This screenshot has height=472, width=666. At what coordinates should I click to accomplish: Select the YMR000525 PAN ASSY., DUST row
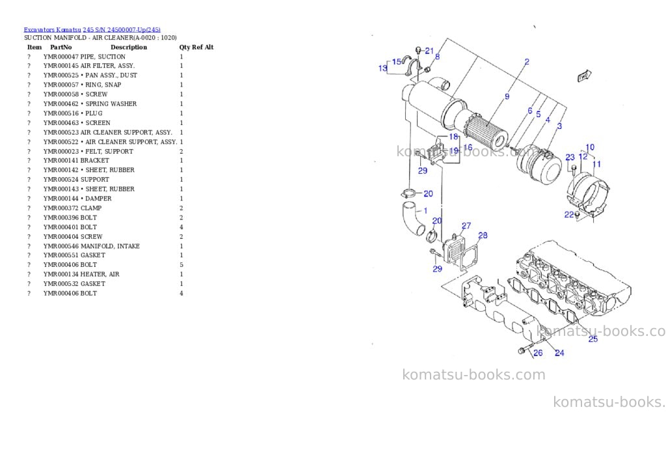point(105,76)
